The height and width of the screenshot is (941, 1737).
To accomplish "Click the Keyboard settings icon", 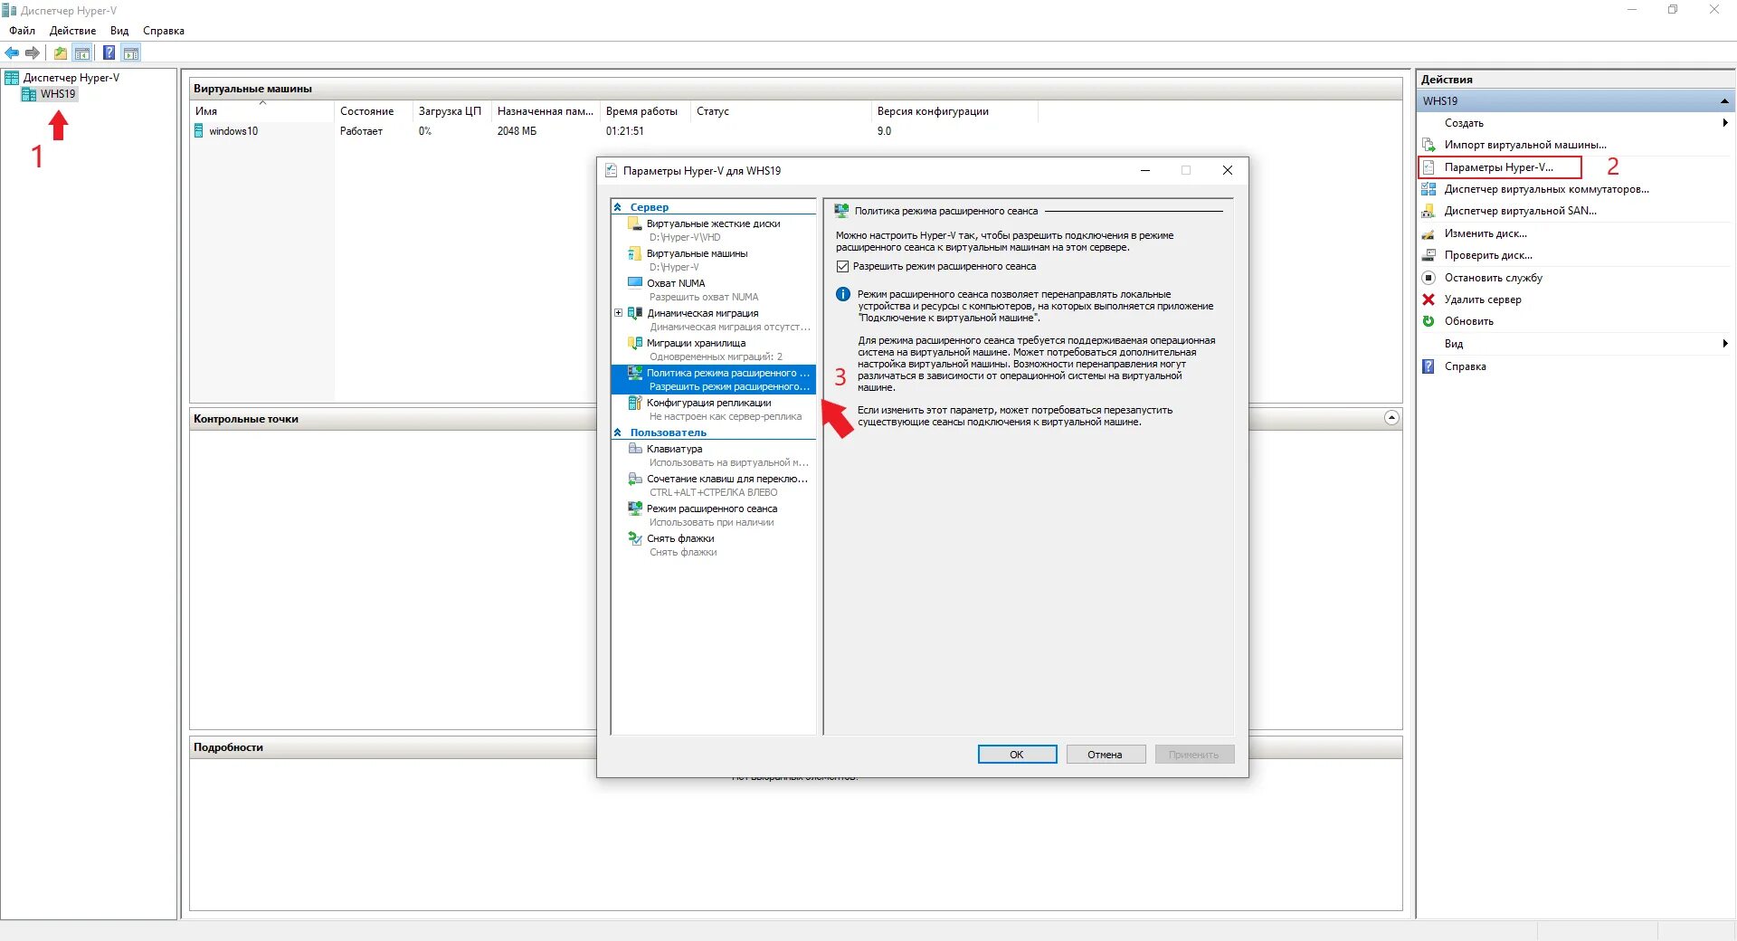I will tap(635, 449).
